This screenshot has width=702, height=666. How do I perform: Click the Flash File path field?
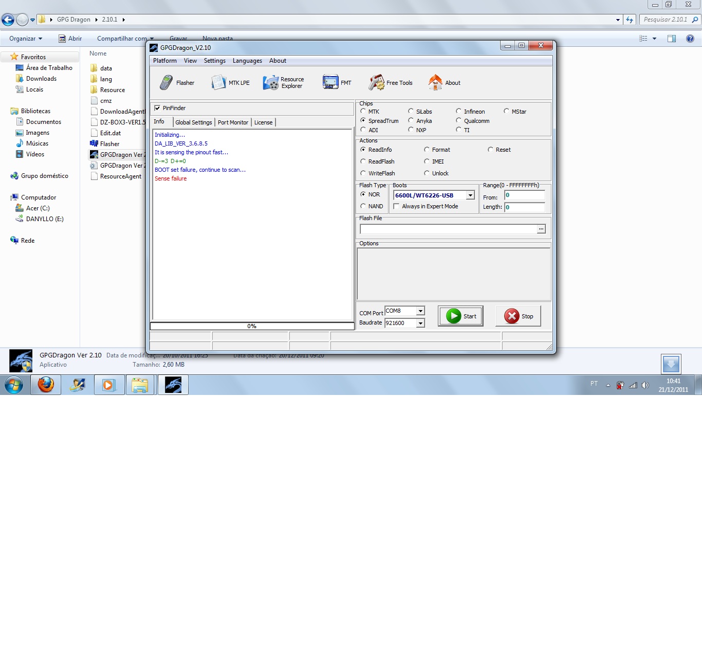click(x=448, y=229)
